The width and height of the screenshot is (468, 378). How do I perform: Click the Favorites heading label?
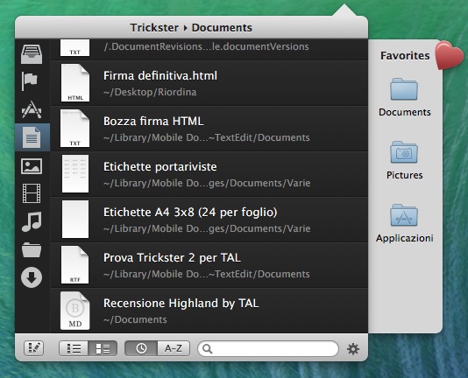pos(405,56)
